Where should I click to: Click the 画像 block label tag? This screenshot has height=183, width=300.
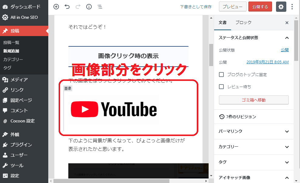click(x=68, y=88)
